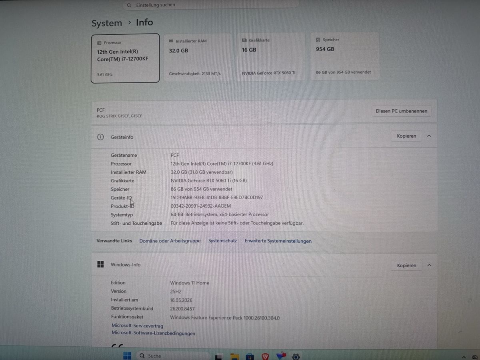Image resolution: width=480 pixels, height=360 pixels.
Task: Click Prozessor value in Geräteinfo list
Action: pos(222,164)
